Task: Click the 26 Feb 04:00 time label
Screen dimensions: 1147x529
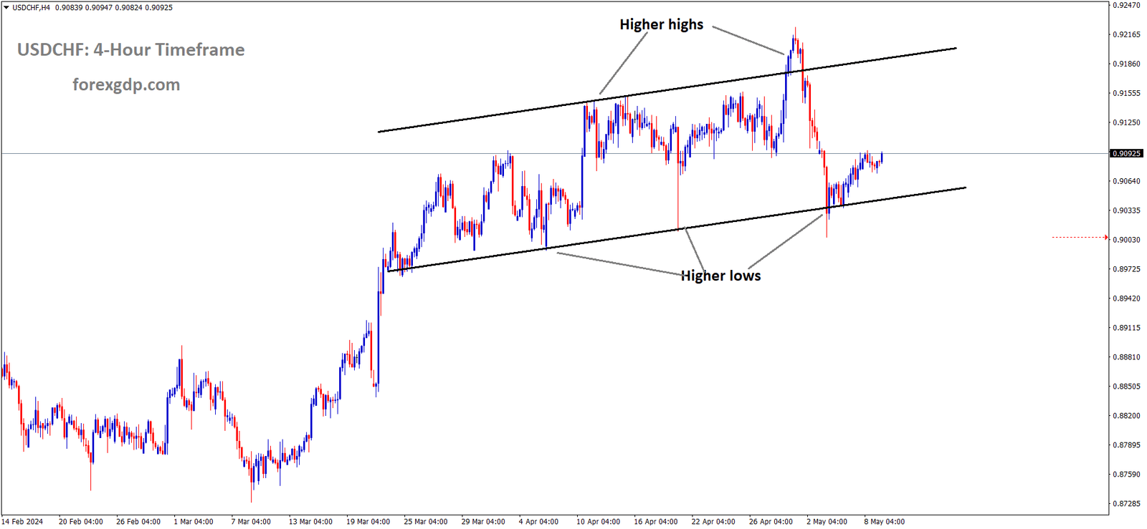Action: coord(138,522)
